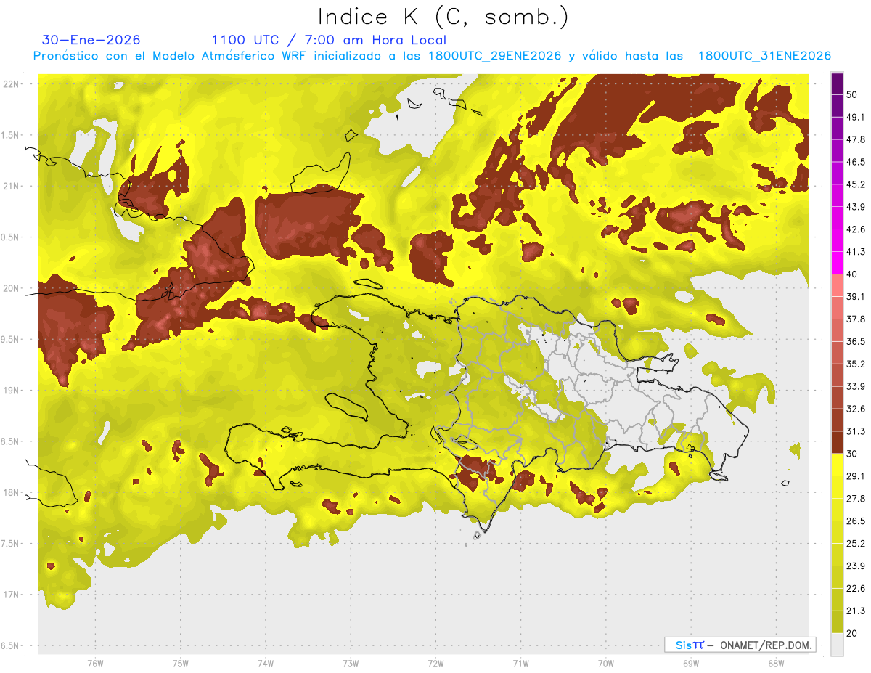Click the 'ONAMET/REP.DOM.' credit label
This screenshot has height=673, width=871.
(766, 645)
